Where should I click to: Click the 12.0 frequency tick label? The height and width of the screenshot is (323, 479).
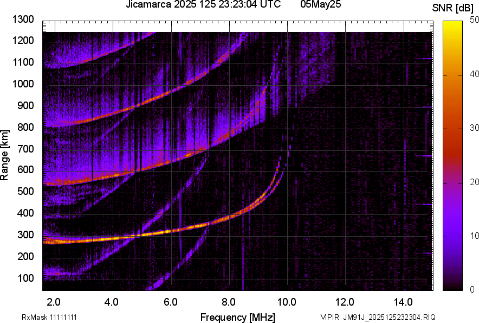pos(345,302)
